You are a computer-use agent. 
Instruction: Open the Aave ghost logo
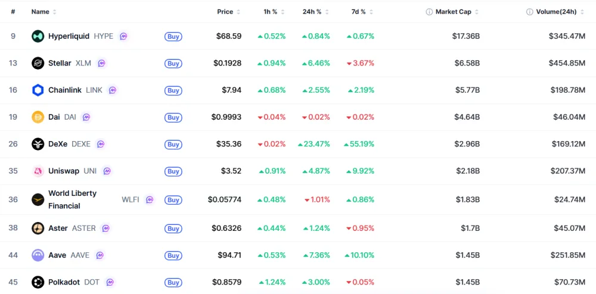click(38, 255)
